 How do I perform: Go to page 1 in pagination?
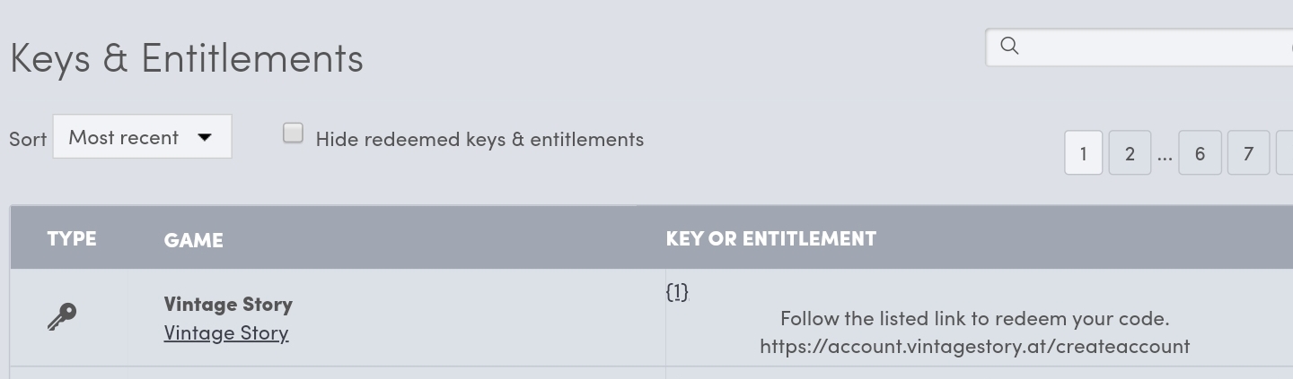point(1083,153)
